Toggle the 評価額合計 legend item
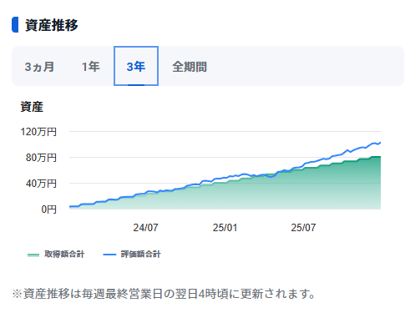Viewport: 405px width, 323px height. (x=132, y=254)
